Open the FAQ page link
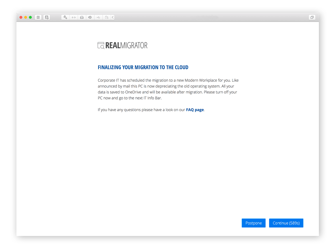Screen dimensions: 334x250 coord(195,110)
